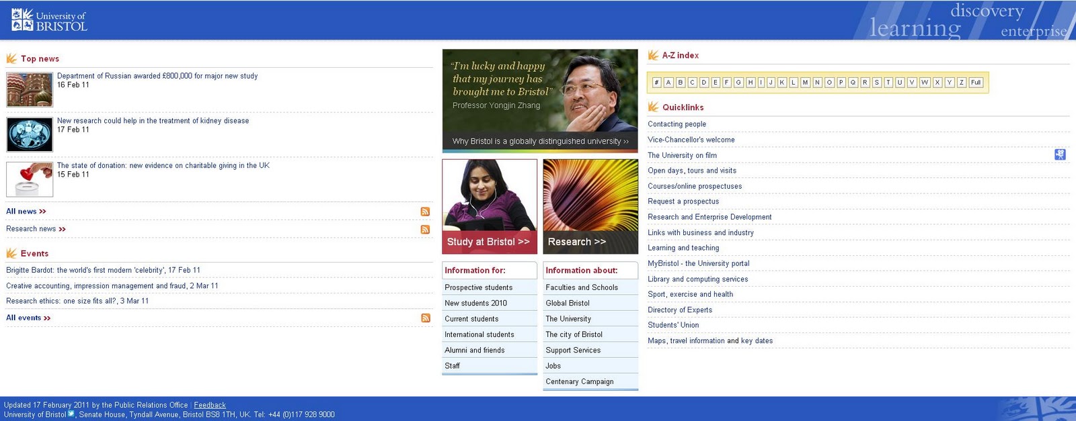Open Courses/online prospectuses
1076x421 pixels.
[x=695, y=186]
